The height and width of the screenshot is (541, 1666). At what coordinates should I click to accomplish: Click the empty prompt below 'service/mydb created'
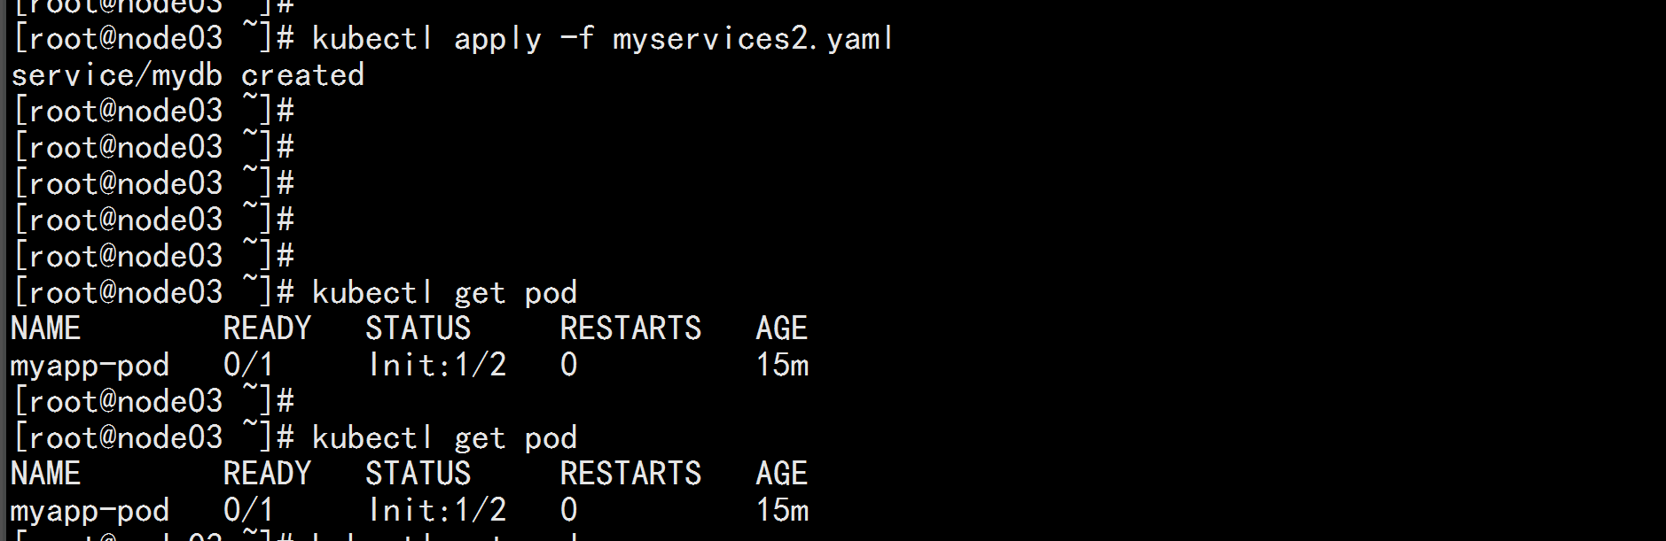coord(153,112)
